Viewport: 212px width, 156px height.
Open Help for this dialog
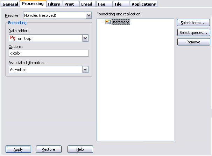point(80,149)
